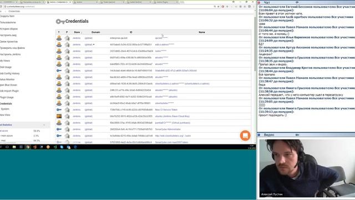Screen dimensions: 355x200
Task: Click the provider icon in the SonarQube Administrator row
Action: 67,129
